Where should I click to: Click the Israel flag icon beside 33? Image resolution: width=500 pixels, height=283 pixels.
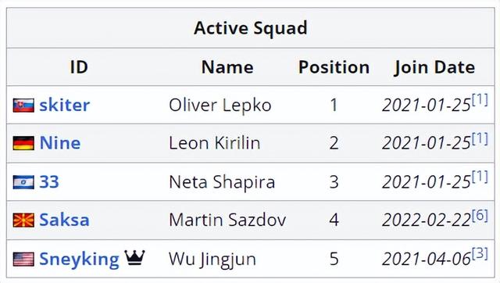[x=23, y=182]
